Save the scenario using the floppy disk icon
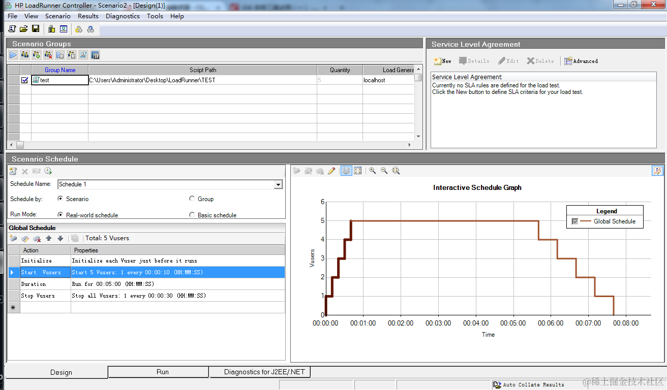 (x=36, y=29)
